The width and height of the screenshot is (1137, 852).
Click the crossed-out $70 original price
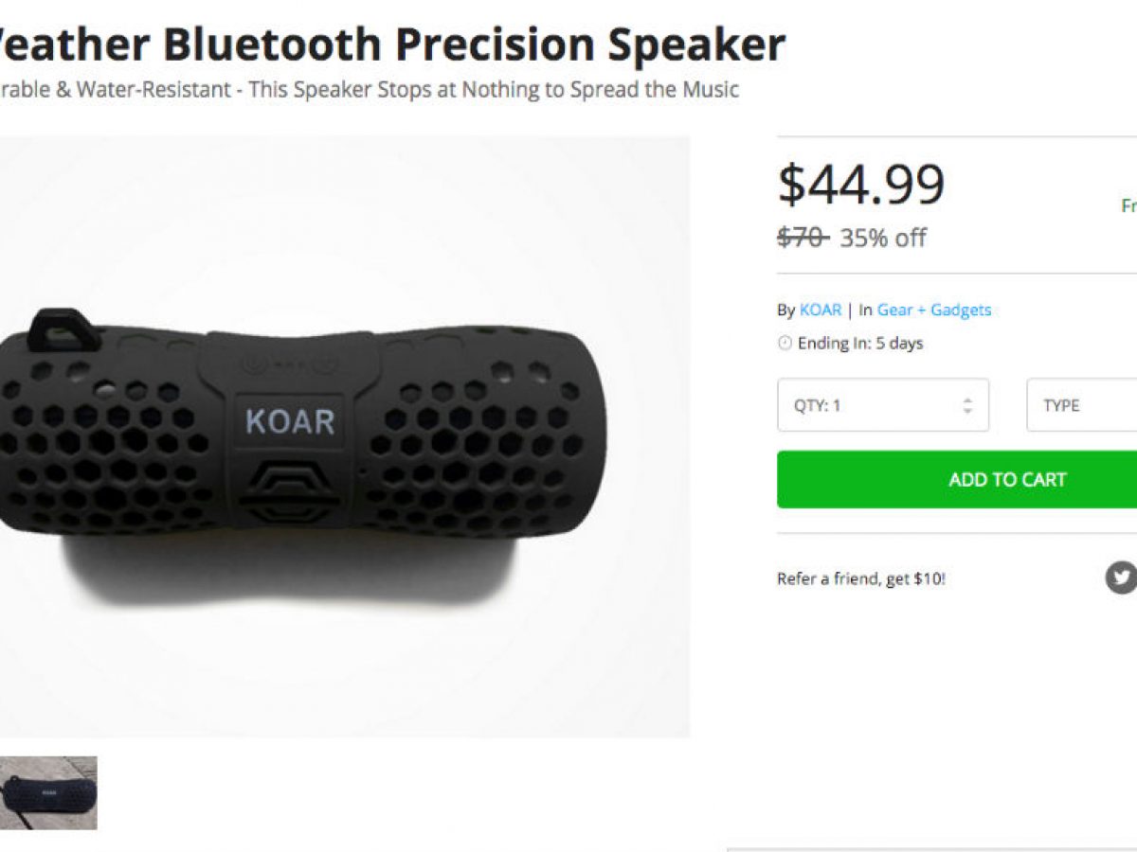(803, 238)
